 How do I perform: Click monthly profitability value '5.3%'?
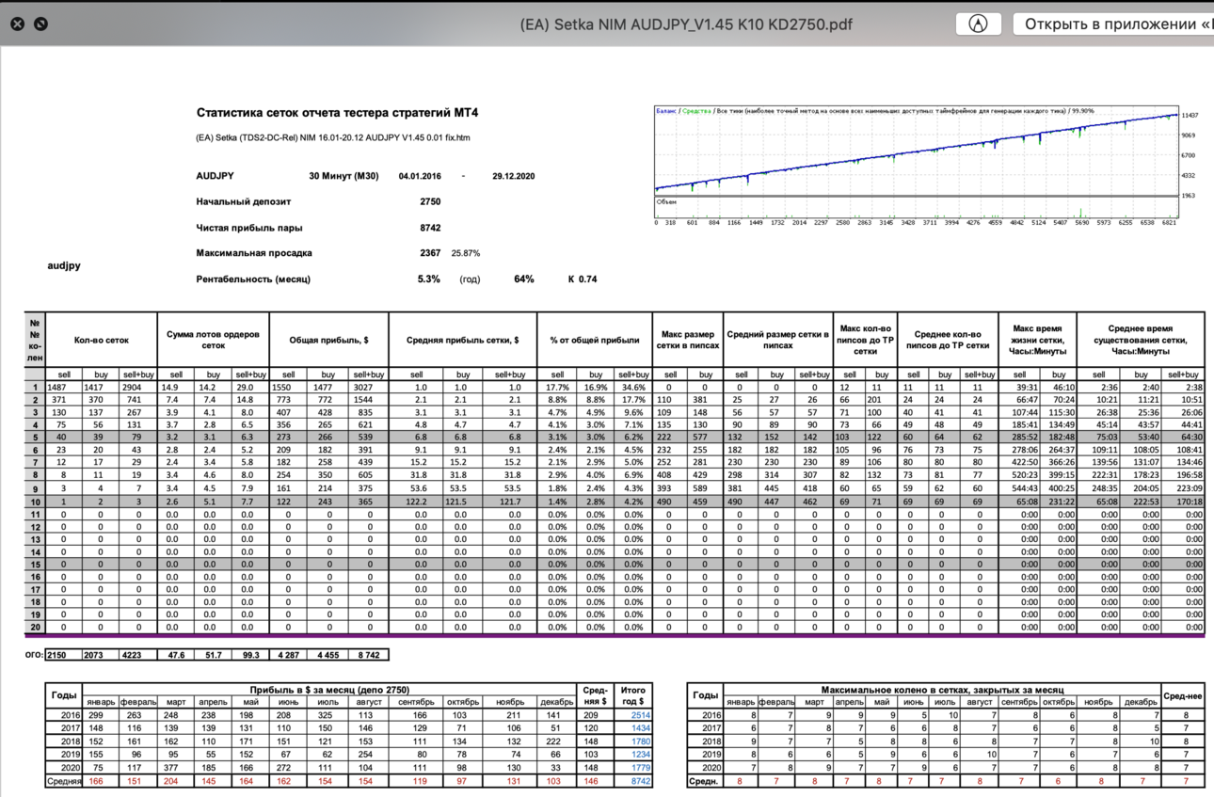(x=429, y=279)
